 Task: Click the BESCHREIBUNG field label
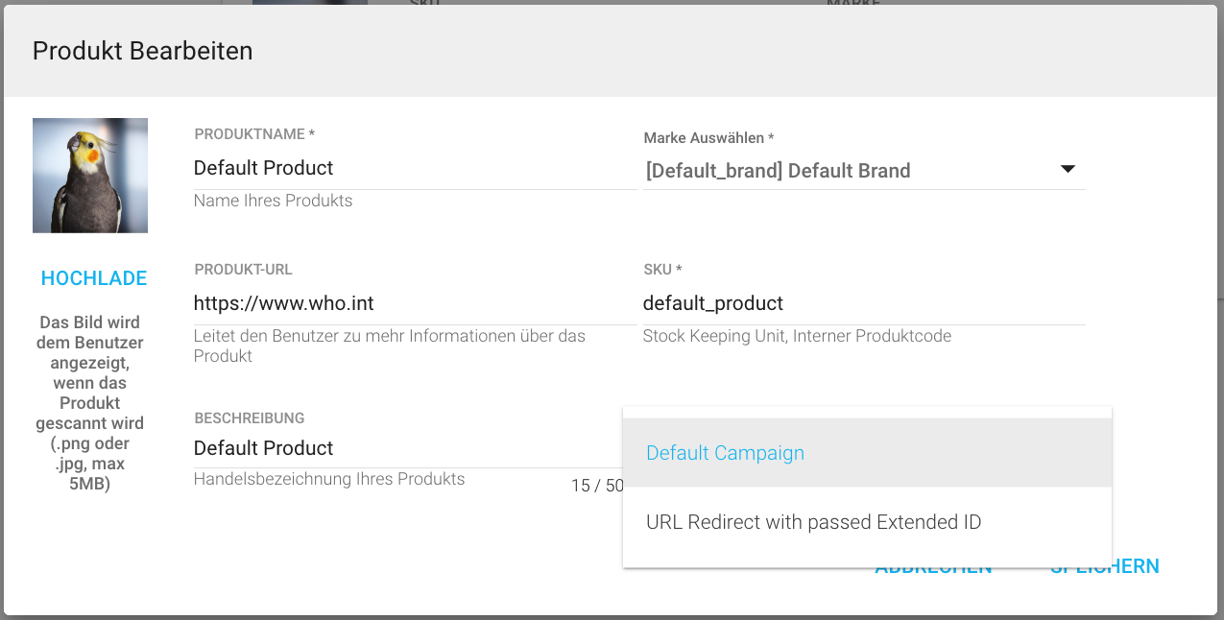click(x=250, y=418)
